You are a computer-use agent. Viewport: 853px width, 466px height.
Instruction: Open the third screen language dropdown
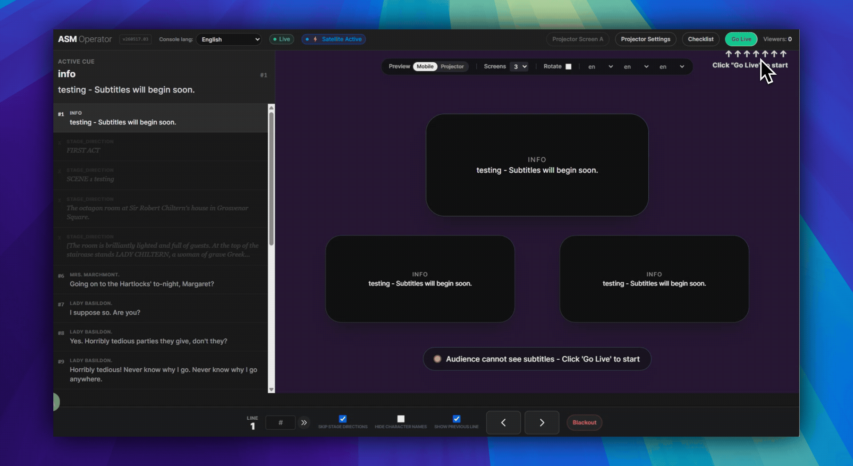pos(672,67)
